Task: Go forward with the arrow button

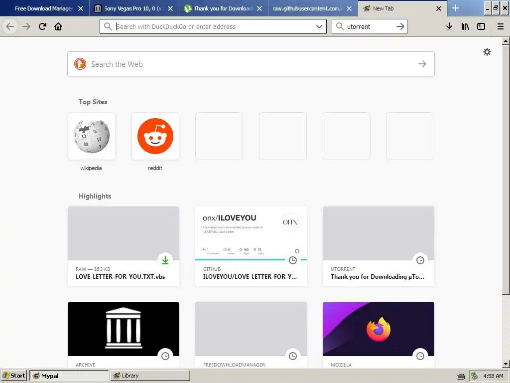Action: [26, 26]
